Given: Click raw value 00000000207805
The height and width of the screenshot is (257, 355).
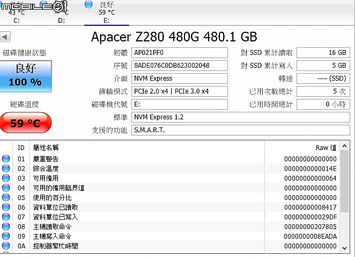Looking at the screenshot, I should point(310,227).
